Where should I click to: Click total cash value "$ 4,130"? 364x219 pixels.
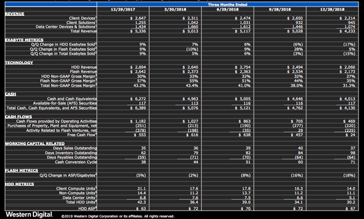click(x=347, y=108)
